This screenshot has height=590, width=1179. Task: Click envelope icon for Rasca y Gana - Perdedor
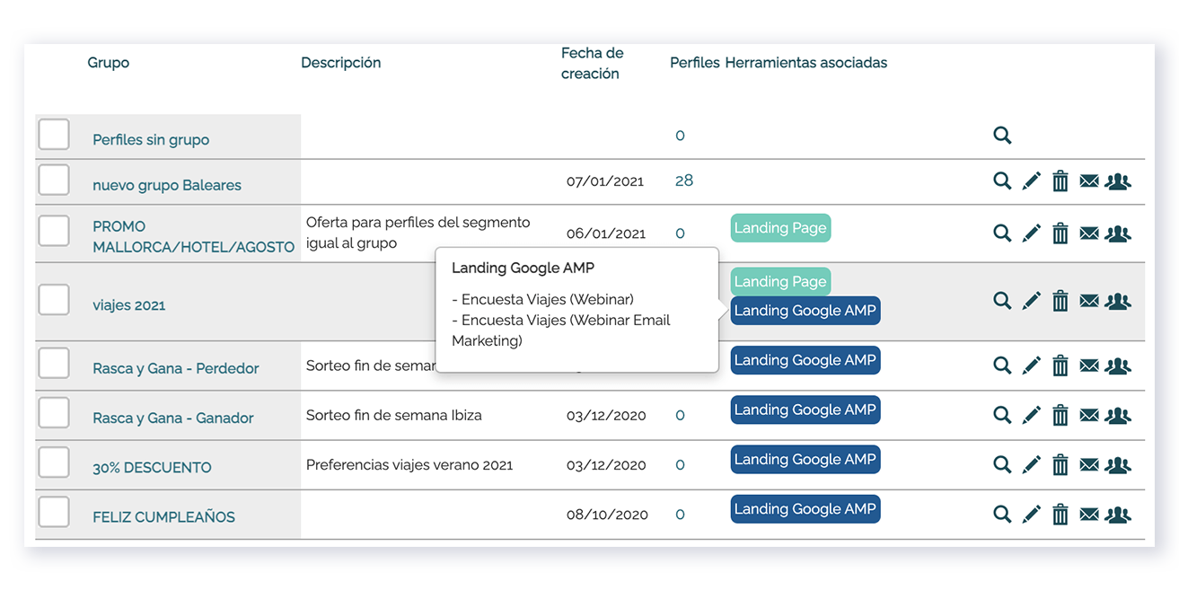[x=1089, y=365]
